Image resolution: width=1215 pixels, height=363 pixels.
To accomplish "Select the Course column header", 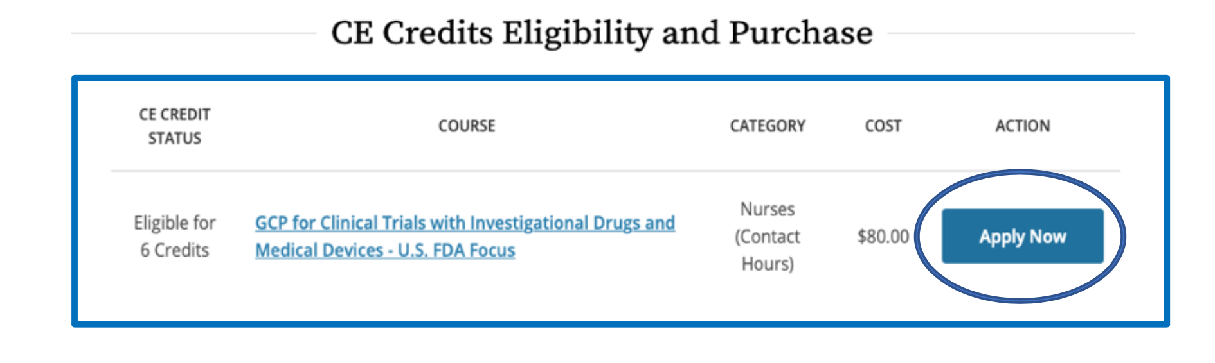I will (x=467, y=126).
